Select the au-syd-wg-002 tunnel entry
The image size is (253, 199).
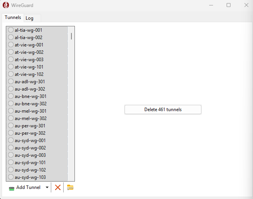(x=30, y=148)
